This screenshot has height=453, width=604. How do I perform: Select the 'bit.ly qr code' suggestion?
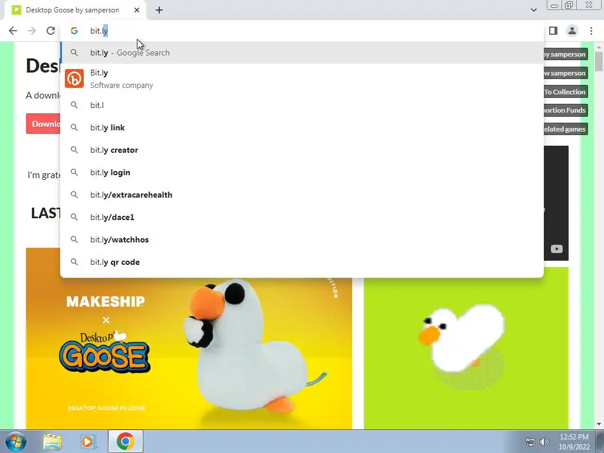[x=302, y=262]
